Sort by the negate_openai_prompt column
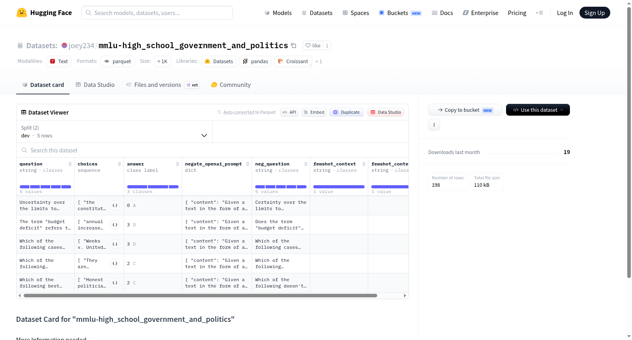 click(248, 164)
